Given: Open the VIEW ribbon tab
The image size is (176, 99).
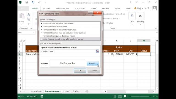Looking at the screenshot, I should click(117, 9).
